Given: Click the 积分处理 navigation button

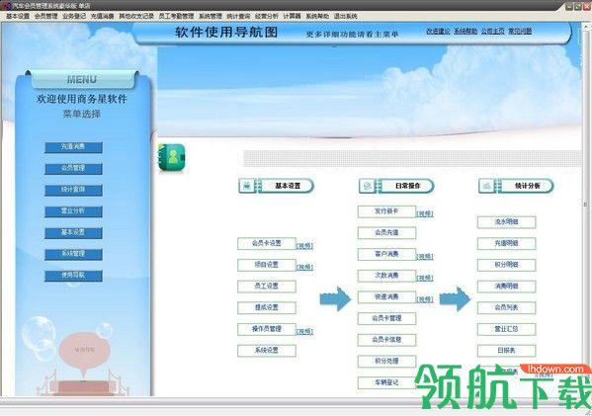Looking at the screenshot, I should tap(386, 362).
